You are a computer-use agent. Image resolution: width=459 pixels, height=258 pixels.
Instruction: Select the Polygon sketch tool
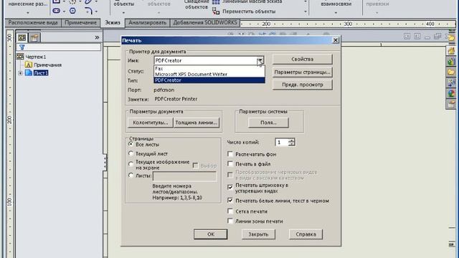pos(72,11)
